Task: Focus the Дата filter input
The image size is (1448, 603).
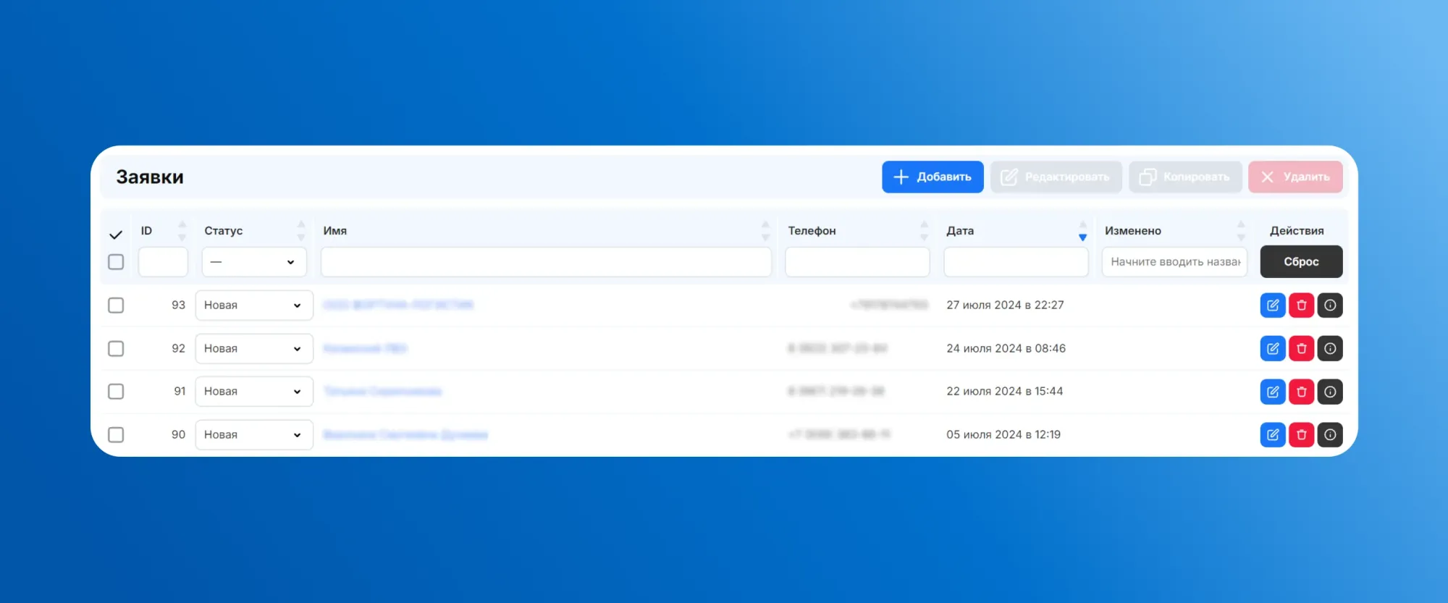Action: (x=1016, y=261)
